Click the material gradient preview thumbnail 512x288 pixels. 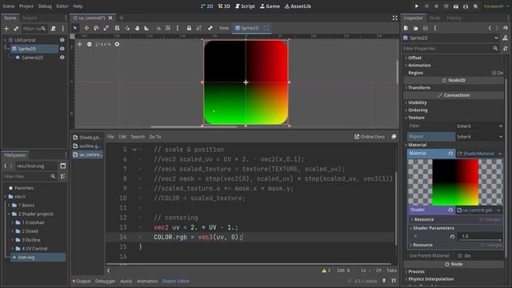click(455, 182)
